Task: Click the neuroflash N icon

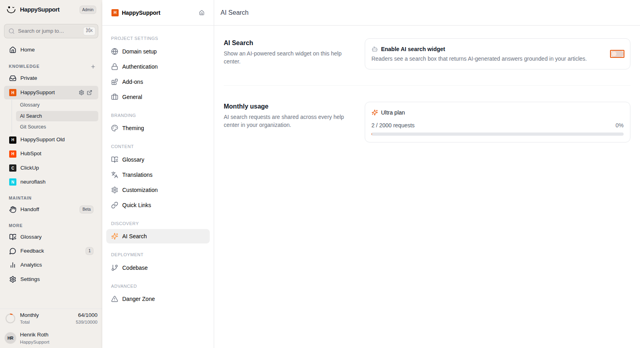Action: (x=13, y=182)
